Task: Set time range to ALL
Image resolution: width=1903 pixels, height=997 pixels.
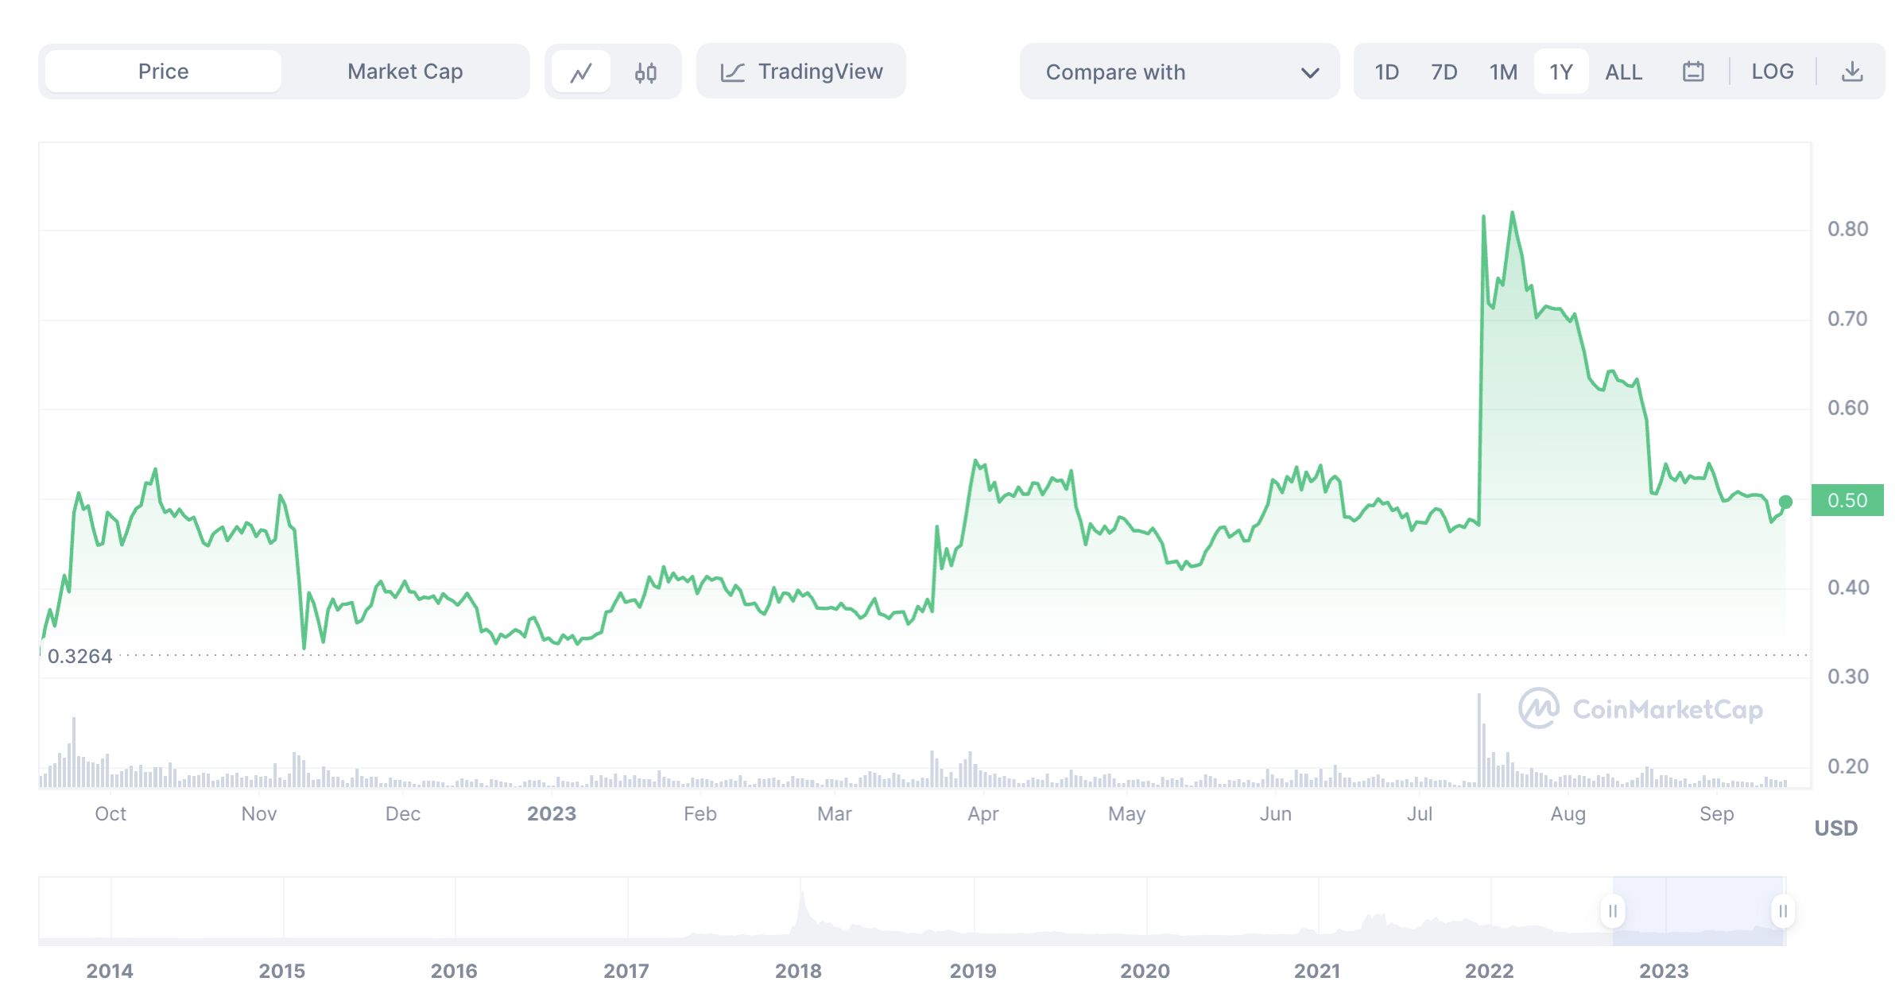Action: [x=1623, y=72]
